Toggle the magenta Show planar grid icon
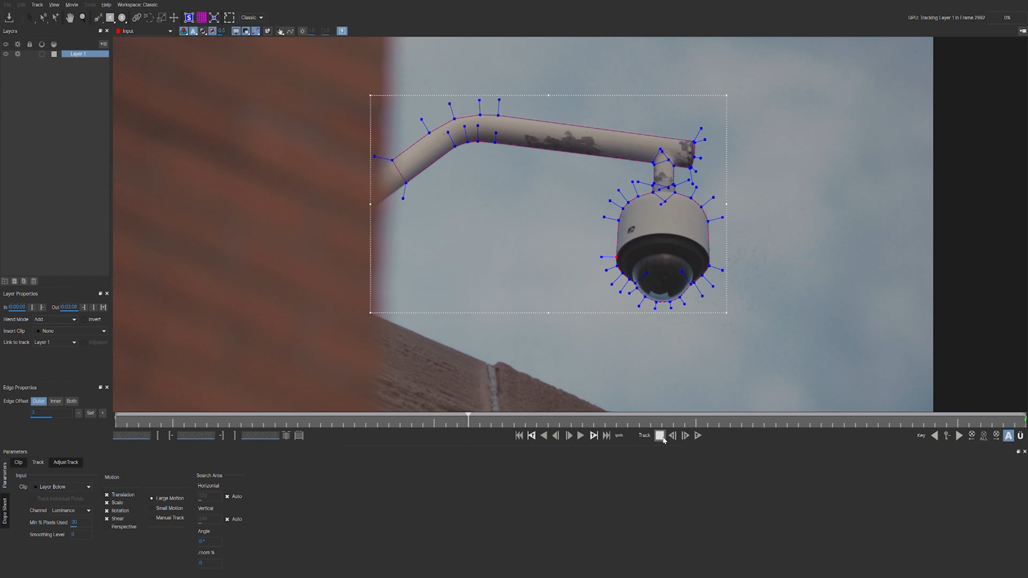The height and width of the screenshot is (578, 1028). [x=201, y=18]
